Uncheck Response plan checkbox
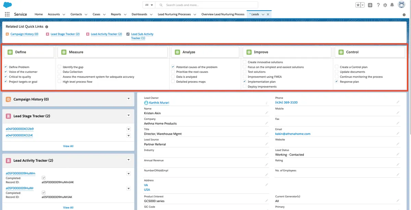Viewport: 411px width, 210px height. 337,82
